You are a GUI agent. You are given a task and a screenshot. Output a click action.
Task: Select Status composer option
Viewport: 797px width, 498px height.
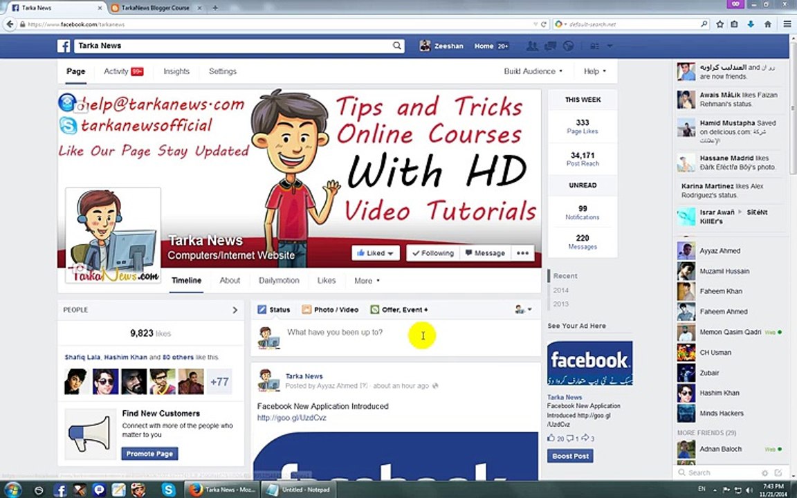273,309
